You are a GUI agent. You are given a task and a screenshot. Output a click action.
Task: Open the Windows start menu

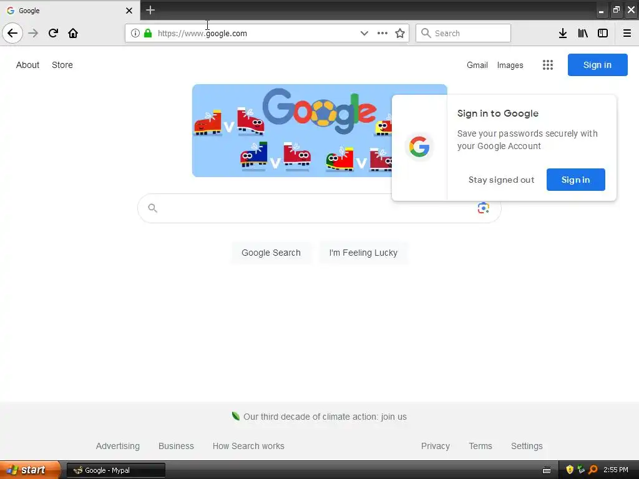(29, 470)
